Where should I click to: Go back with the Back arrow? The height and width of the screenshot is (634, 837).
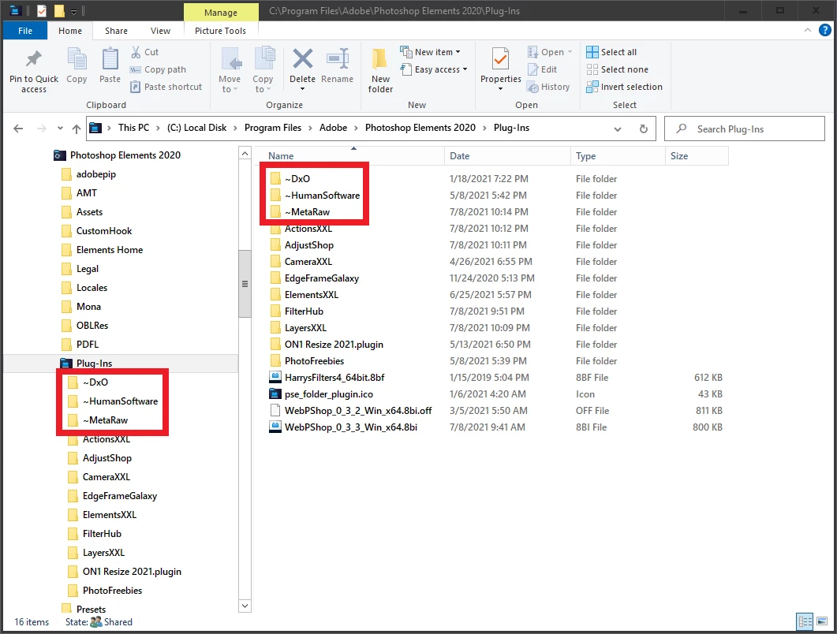(x=18, y=129)
